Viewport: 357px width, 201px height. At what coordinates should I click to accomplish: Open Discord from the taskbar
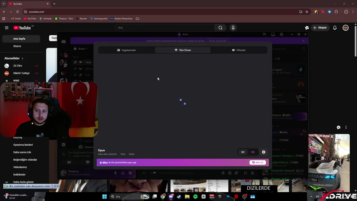coord(171,197)
